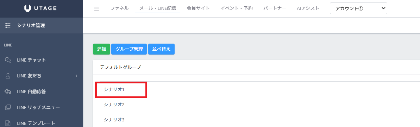The height and width of the screenshot is (127, 420).
Task: Click the LINE 自動応答 reply arrow icon
Action: click(x=8, y=91)
